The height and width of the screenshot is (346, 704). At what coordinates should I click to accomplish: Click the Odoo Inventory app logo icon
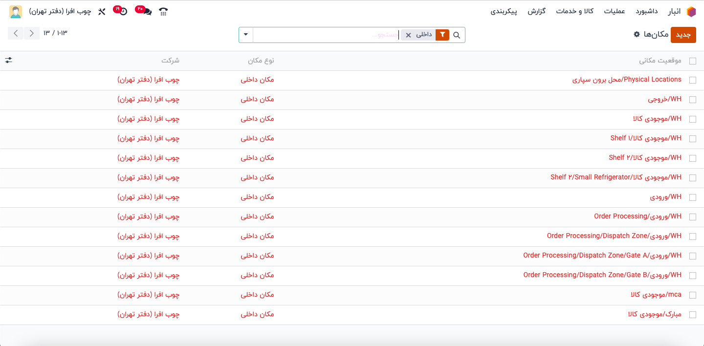tap(691, 12)
